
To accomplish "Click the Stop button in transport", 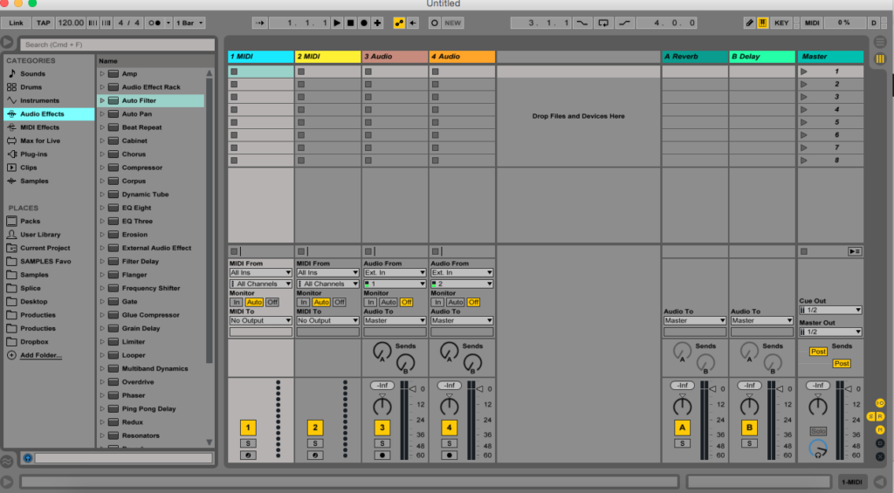I will (x=351, y=23).
